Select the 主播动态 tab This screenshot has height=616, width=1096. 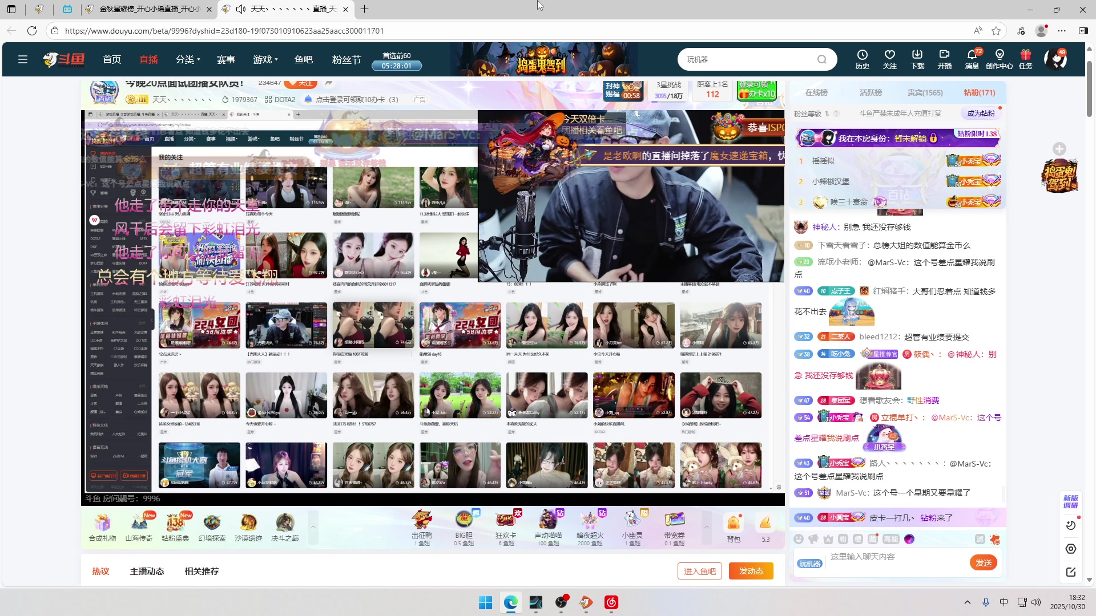coord(147,571)
